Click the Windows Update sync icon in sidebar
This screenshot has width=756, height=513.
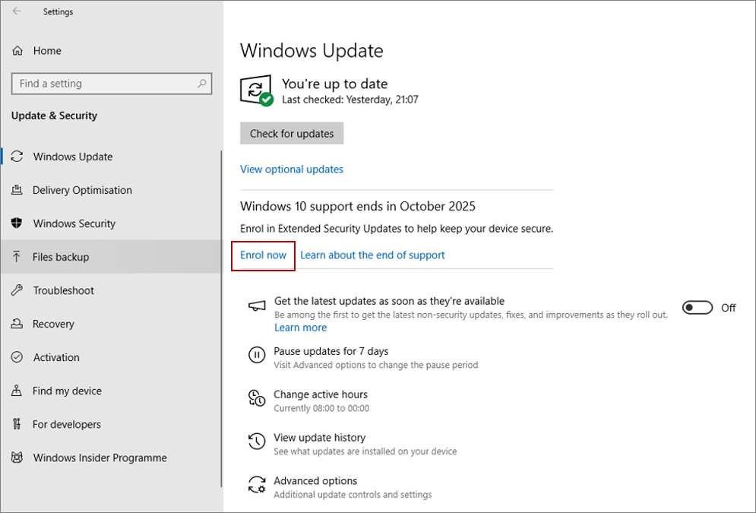tap(17, 157)
